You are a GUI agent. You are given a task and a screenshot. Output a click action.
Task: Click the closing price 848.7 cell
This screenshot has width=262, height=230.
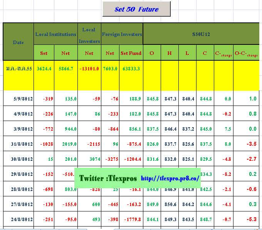tap(205, 220)
